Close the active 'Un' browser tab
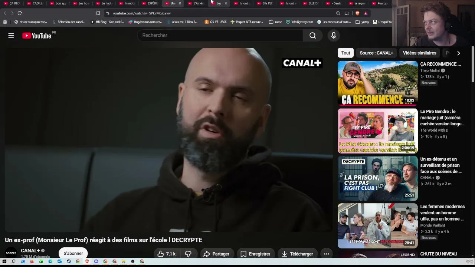 point(180,3)
